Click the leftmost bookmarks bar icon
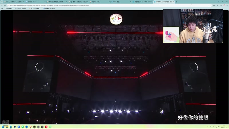This screenshot has height=129, width=229. click(2, 9)
